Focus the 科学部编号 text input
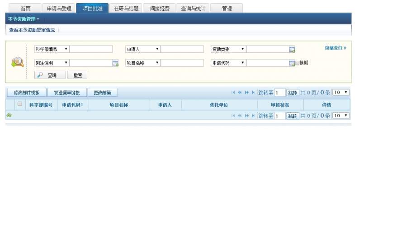407x228 pixels. pos(91,49)
